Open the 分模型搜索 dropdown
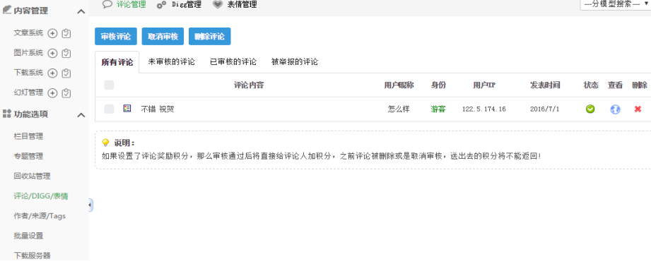Image resolution: width=651 pixels, height=269 pixels. point(615,4)
